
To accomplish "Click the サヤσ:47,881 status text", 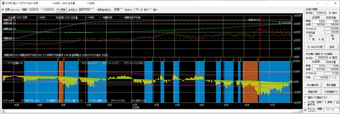I will click(119, 100).
